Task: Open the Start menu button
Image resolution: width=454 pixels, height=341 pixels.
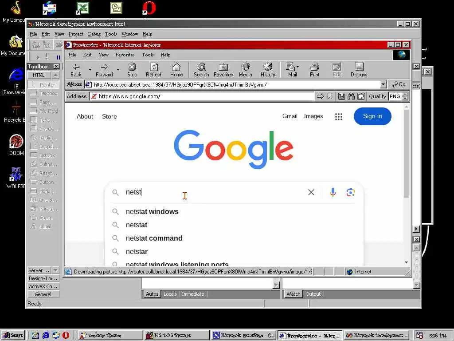Action: (x=13, y=335)
